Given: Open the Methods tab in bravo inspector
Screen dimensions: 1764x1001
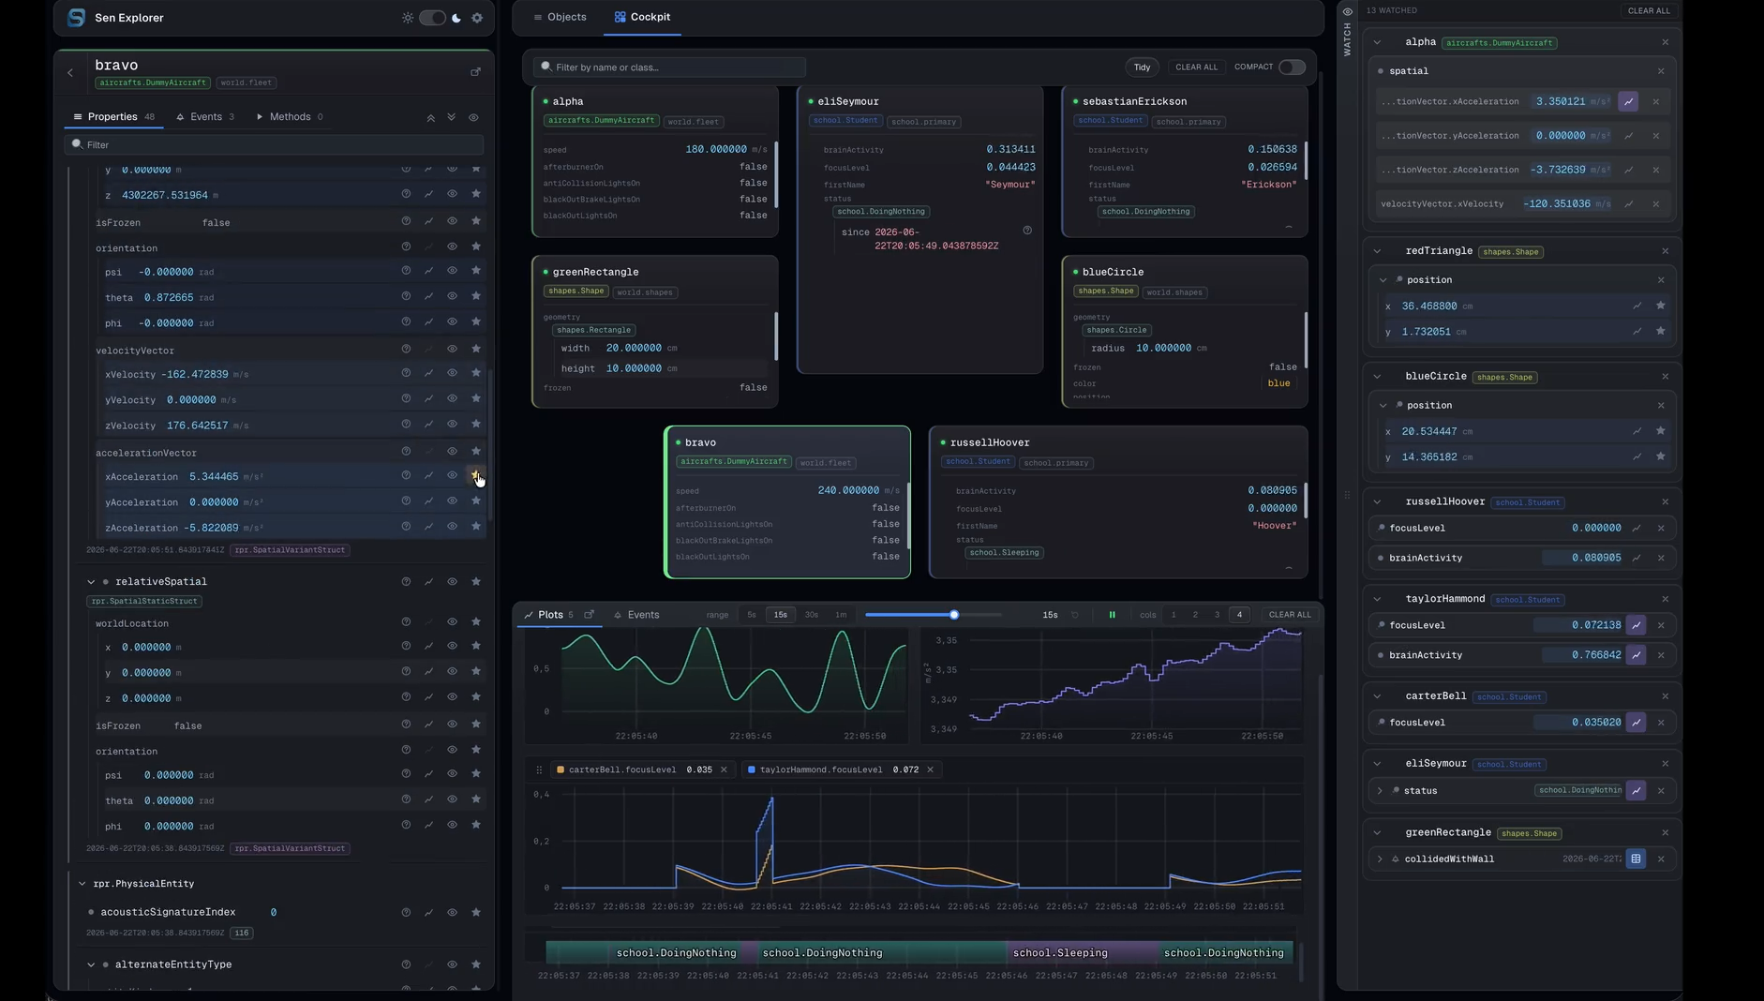Looking at the screenshot, I should click(x=290, y=117).
